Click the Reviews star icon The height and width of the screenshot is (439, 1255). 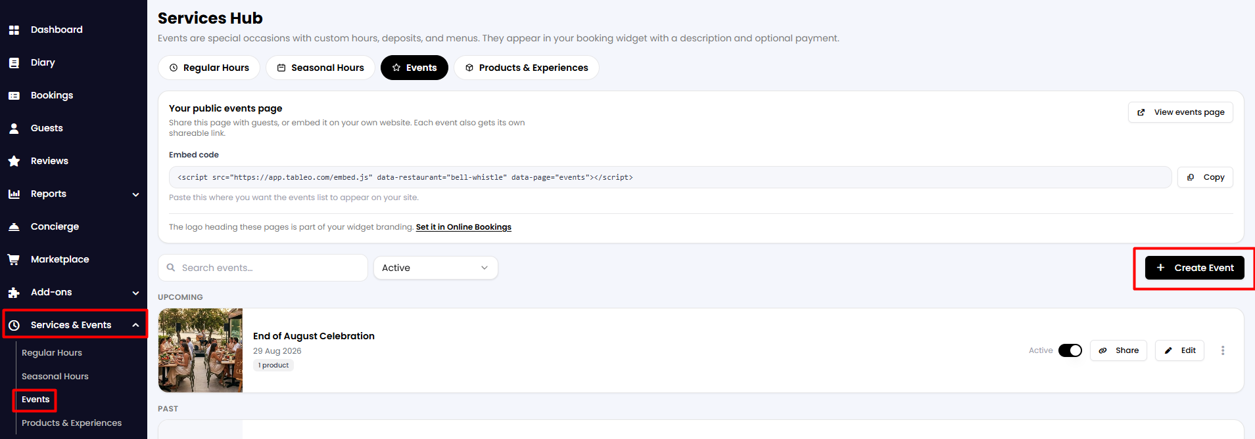coord(14,161)
